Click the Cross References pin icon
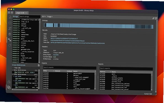 [x=39, y=65]
